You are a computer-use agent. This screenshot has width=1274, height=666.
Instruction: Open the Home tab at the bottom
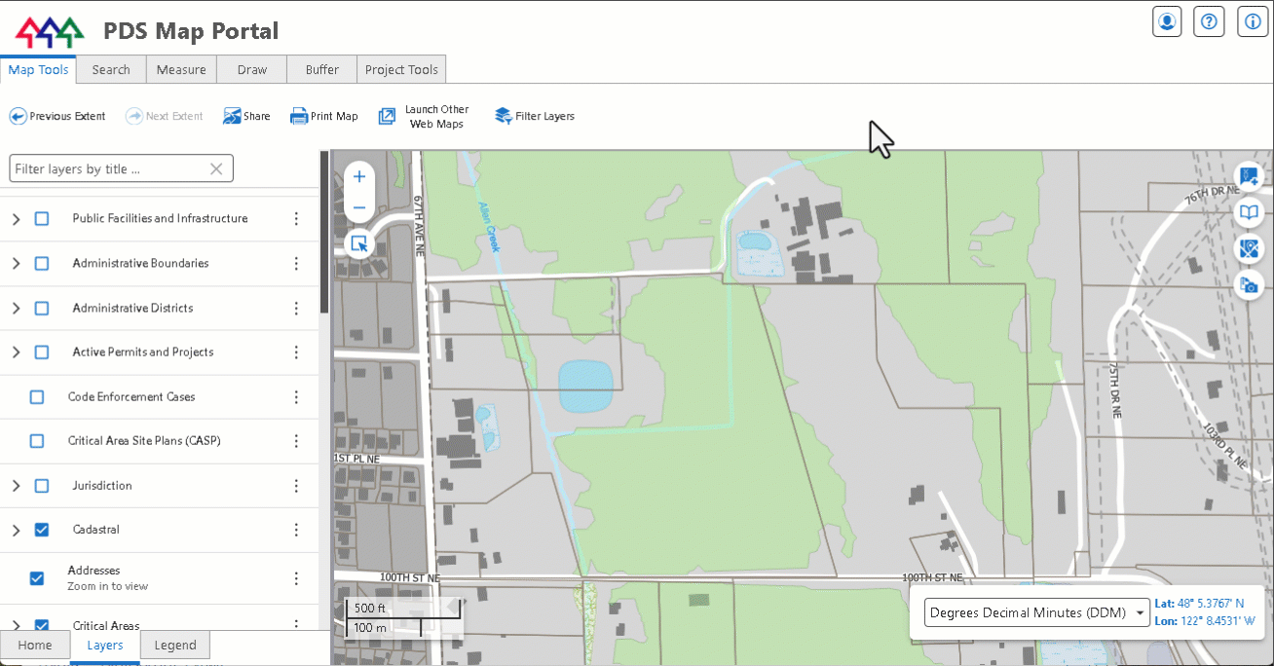(x=35, y=645)
